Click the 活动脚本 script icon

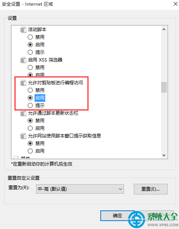click(x=23, y=30)
